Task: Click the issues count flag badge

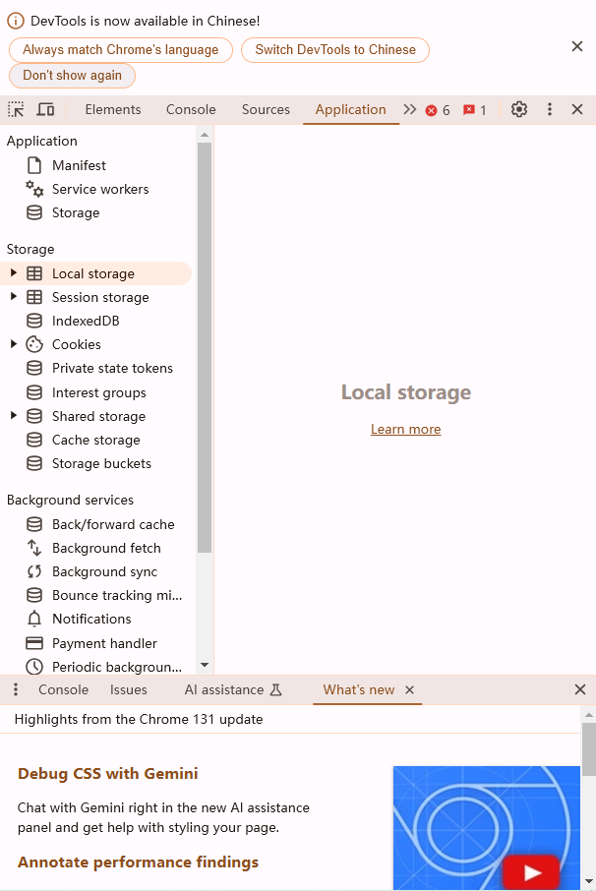Action: tap(474, 110)
